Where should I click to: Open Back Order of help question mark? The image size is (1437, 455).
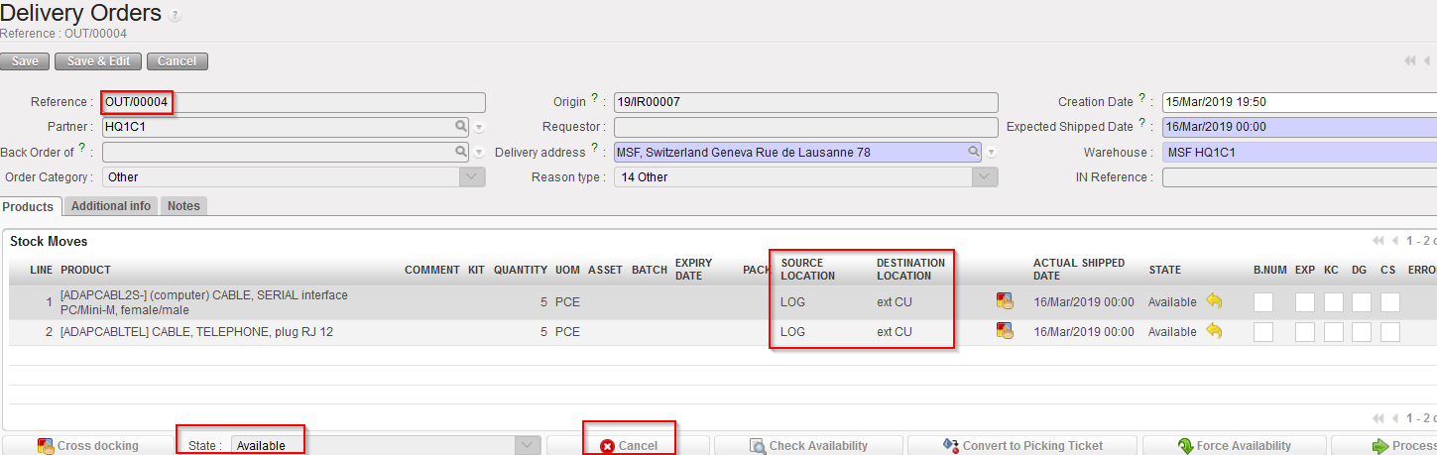(82, 148)
